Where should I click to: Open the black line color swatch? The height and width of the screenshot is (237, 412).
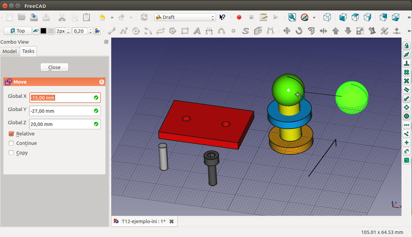(x=43, y=31)
